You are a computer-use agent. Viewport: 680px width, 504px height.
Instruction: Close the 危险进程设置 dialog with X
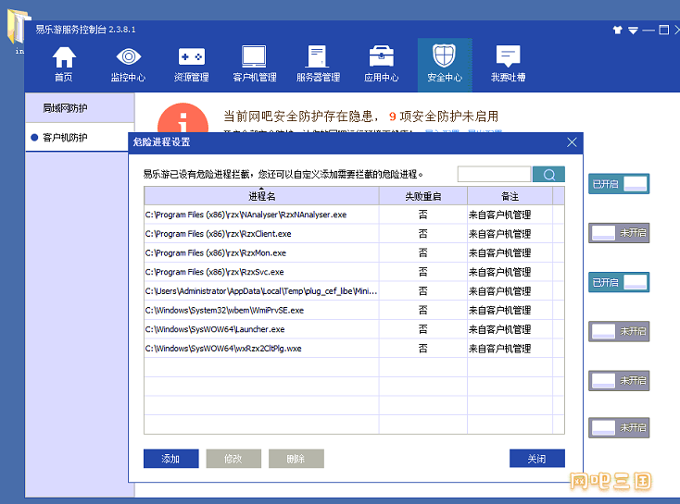(572, 142)
